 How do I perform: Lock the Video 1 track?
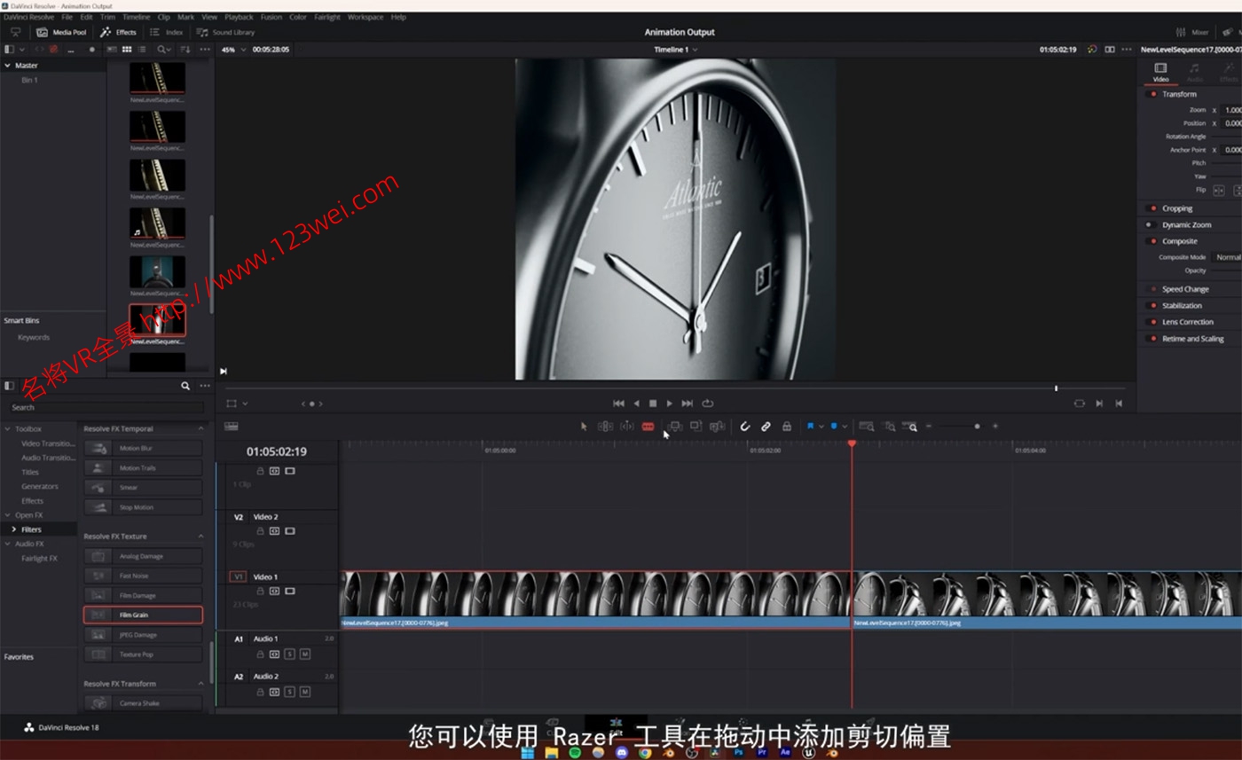(x=261, y=592)
